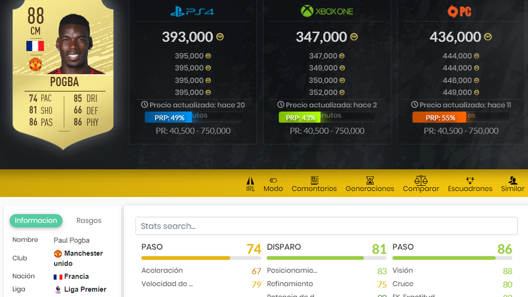528x297 pixels.
Task: Click the Manchester United crest next to Club
Action: (58, 253)
